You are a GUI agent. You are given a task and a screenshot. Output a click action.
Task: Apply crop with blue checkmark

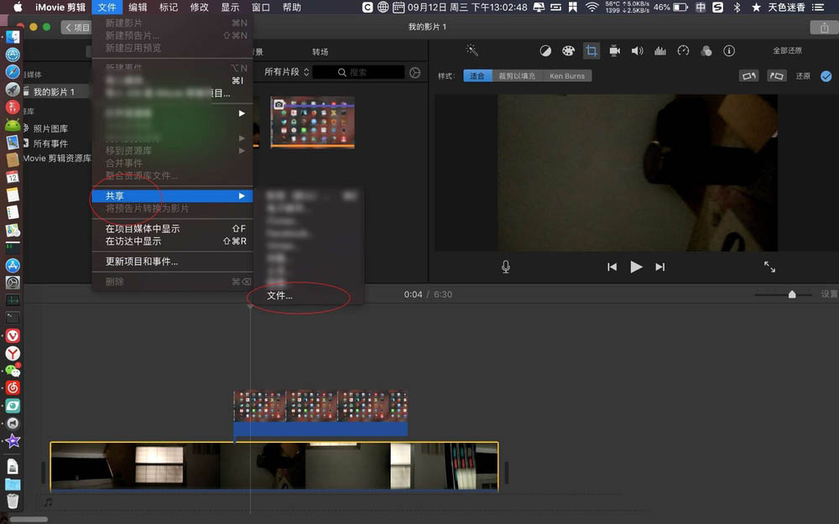tap(826, 76)
